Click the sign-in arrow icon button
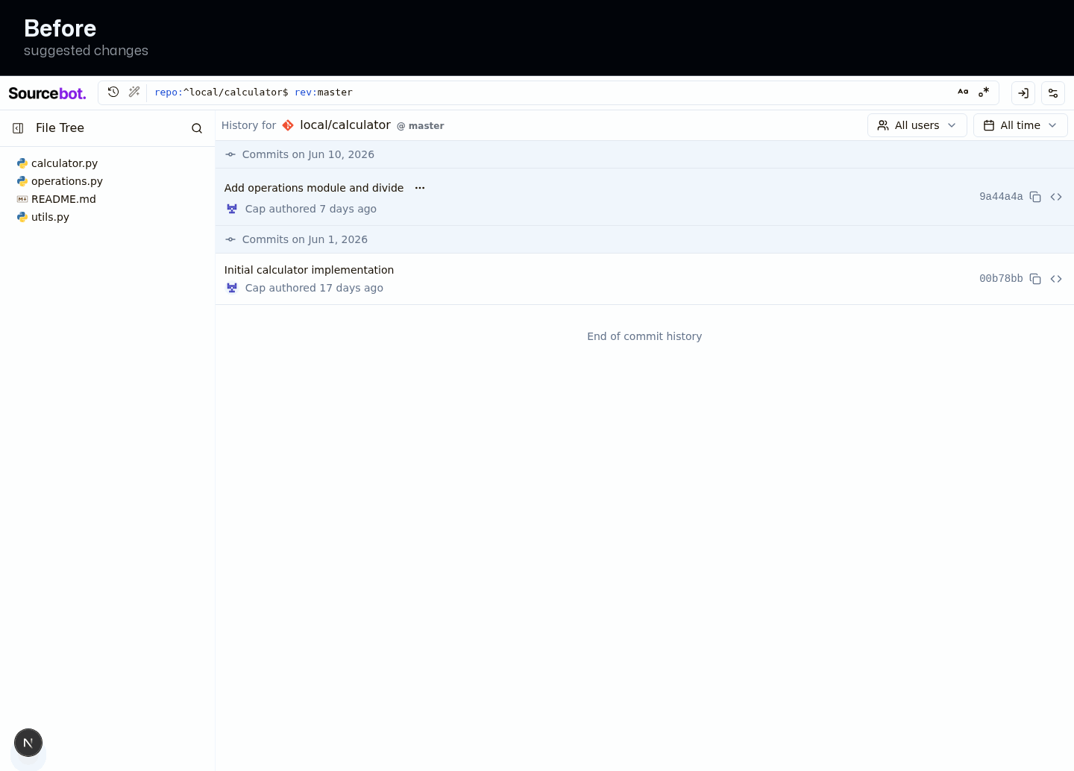The height and width of the screenshot is (771, 1074). [x=1023, y=93]
